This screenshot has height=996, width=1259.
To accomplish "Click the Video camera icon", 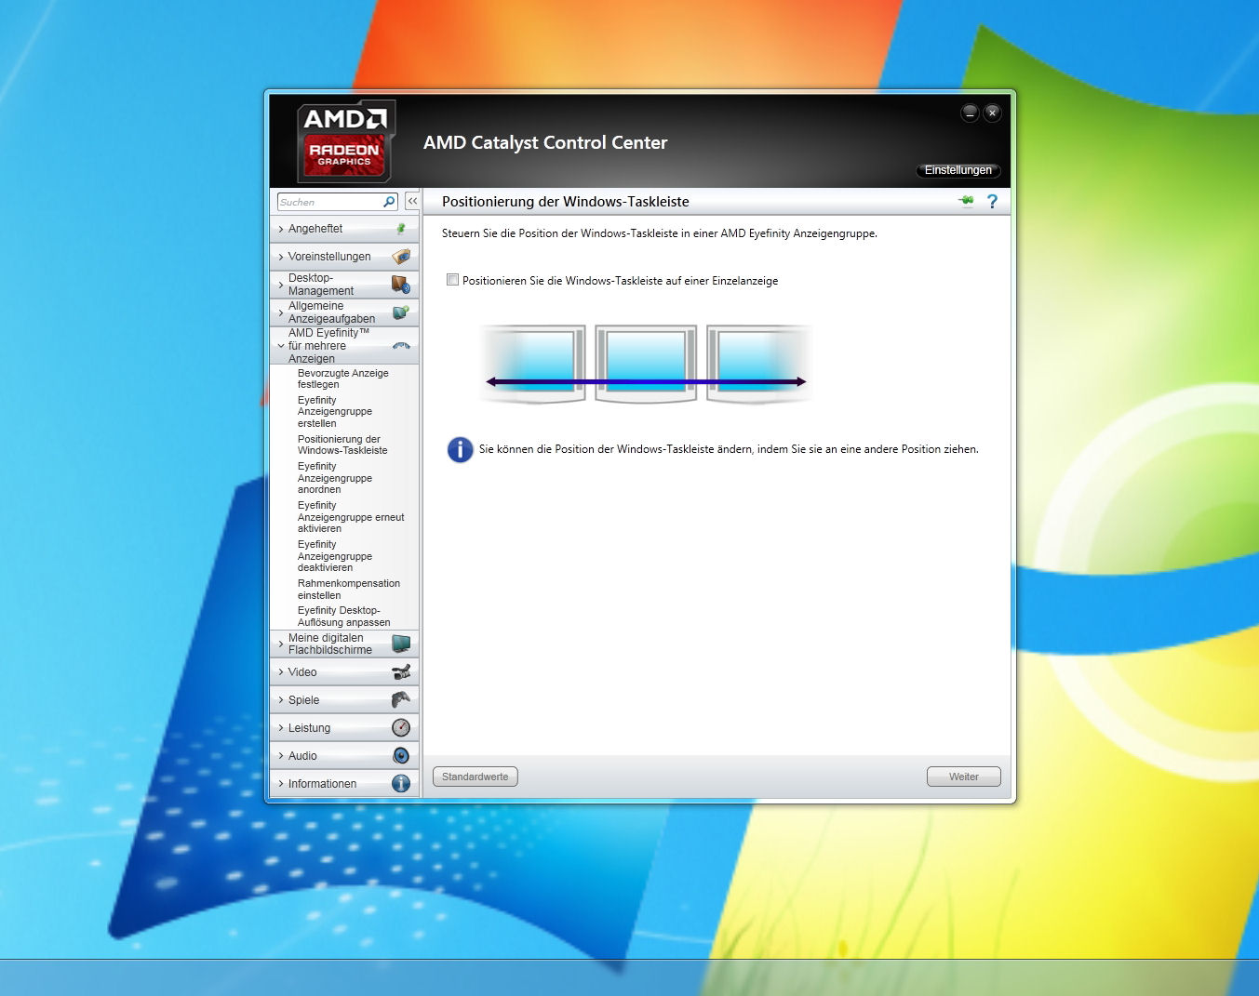I will [x=401, y=672].
